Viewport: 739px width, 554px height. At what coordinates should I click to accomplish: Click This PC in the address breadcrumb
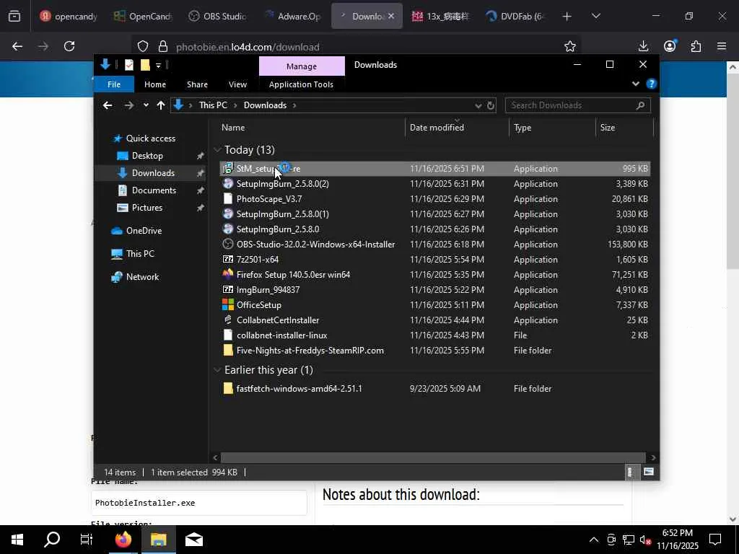[213, 105]
